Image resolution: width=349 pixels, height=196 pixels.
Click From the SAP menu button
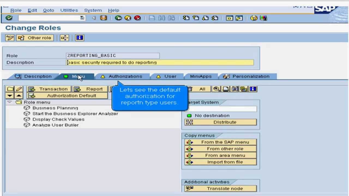pyautogui.click(x=221, y=142)
